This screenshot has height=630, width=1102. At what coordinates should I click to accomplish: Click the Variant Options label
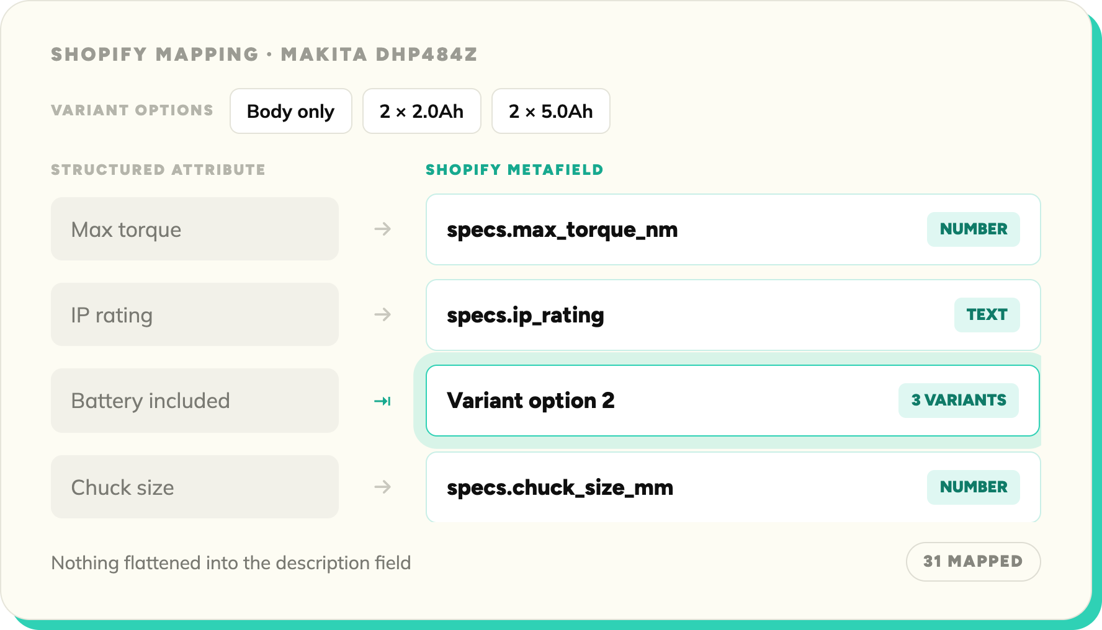point(132,110)
